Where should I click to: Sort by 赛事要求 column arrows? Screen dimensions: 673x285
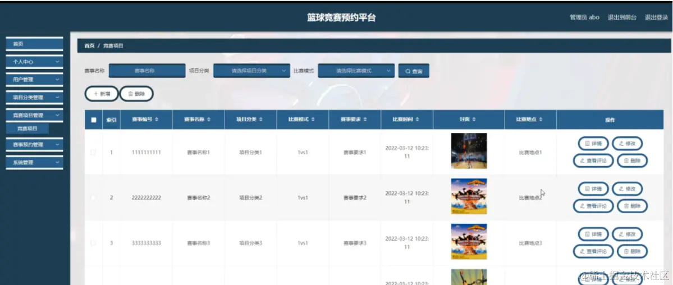[x=365, y=119]
